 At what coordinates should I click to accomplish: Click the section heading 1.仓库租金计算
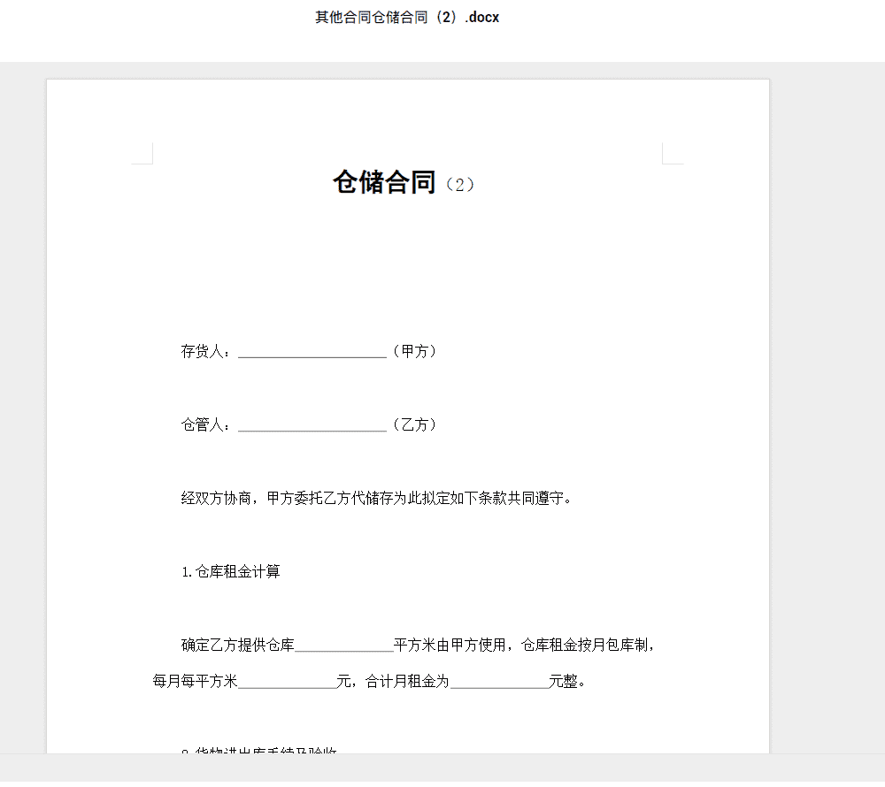(x=231, y=571)
